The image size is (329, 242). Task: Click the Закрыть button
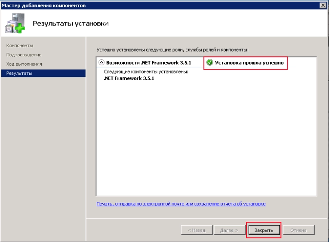[264, 230]
